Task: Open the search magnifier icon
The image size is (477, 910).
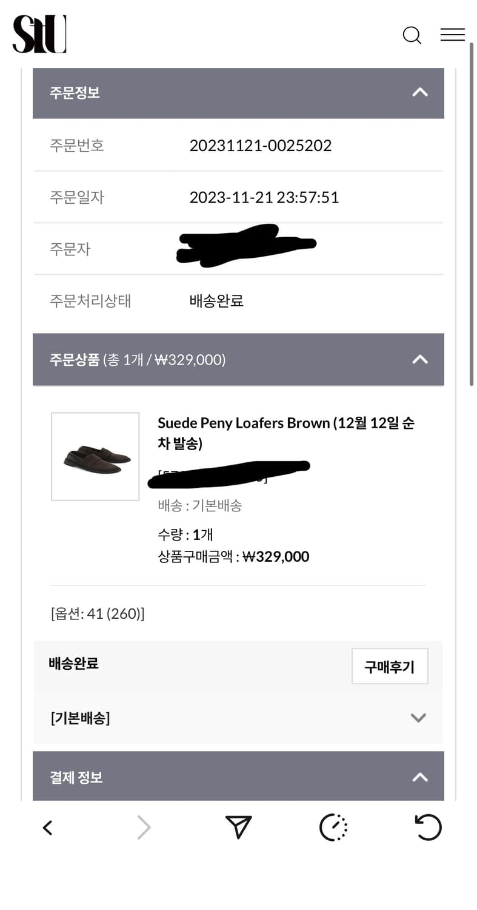Action: 412,35
